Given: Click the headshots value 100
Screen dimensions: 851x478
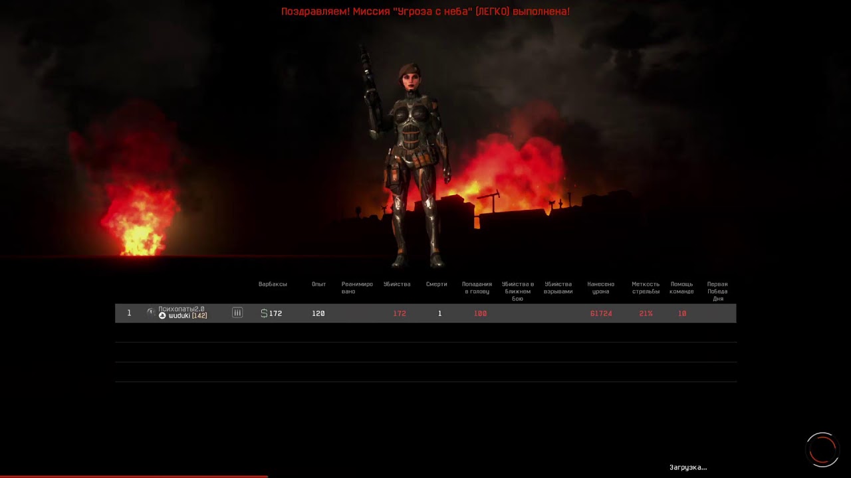Looking at the screenshot, I should (480, 313).
